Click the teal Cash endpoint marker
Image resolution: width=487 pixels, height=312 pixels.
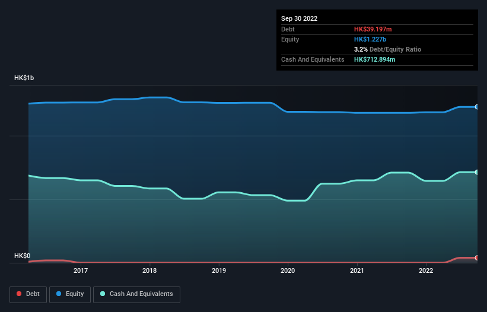(x=477, y=172)
